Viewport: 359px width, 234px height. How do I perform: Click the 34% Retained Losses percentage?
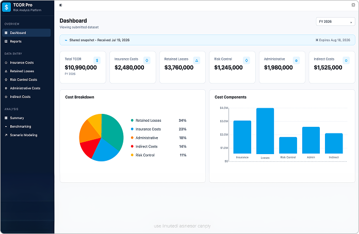pyautogui.click(x=183, y=120)
